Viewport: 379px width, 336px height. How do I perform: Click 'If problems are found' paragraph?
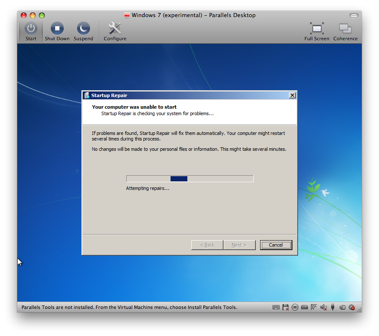(x=188, y=136)
